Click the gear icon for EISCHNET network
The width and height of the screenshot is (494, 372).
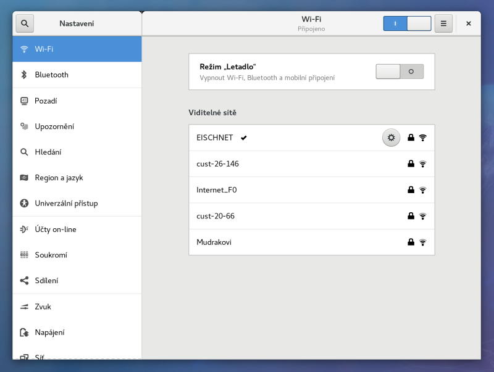tap(390, 138)
